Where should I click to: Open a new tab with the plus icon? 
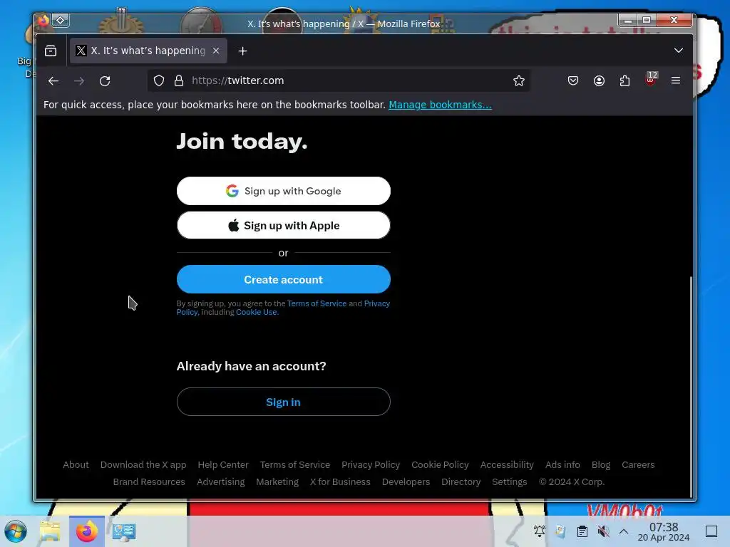pyautogui.click(x=242, y=51)
